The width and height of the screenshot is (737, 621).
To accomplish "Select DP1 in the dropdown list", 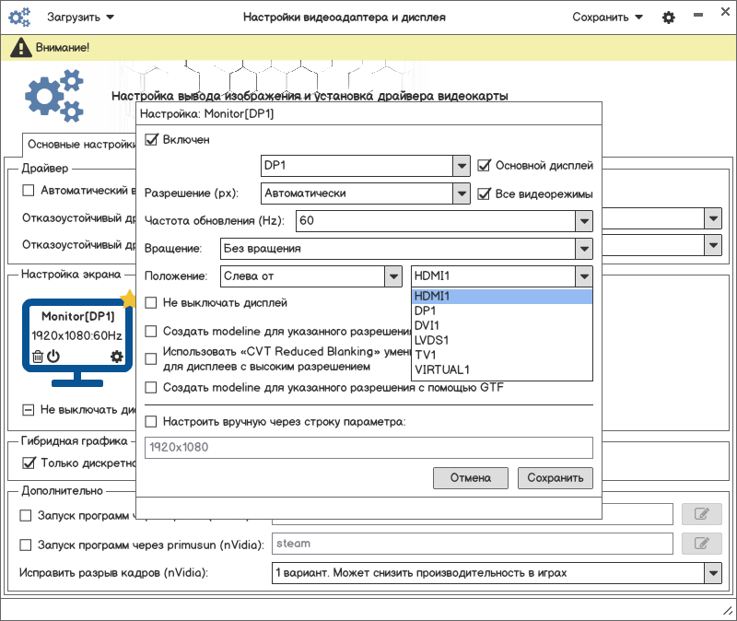I will 501,310.
